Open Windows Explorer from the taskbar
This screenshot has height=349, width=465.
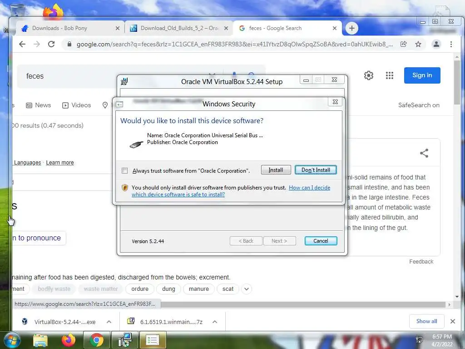coord(40,340)
